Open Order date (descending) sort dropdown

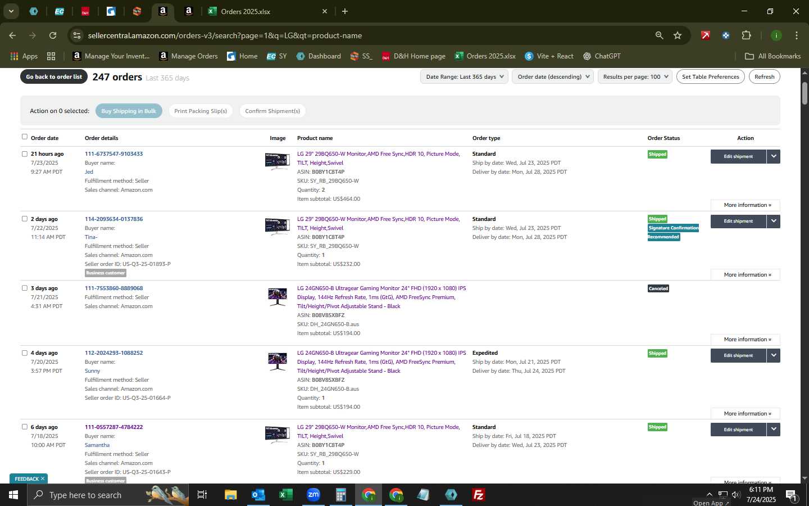pos(553,77)
